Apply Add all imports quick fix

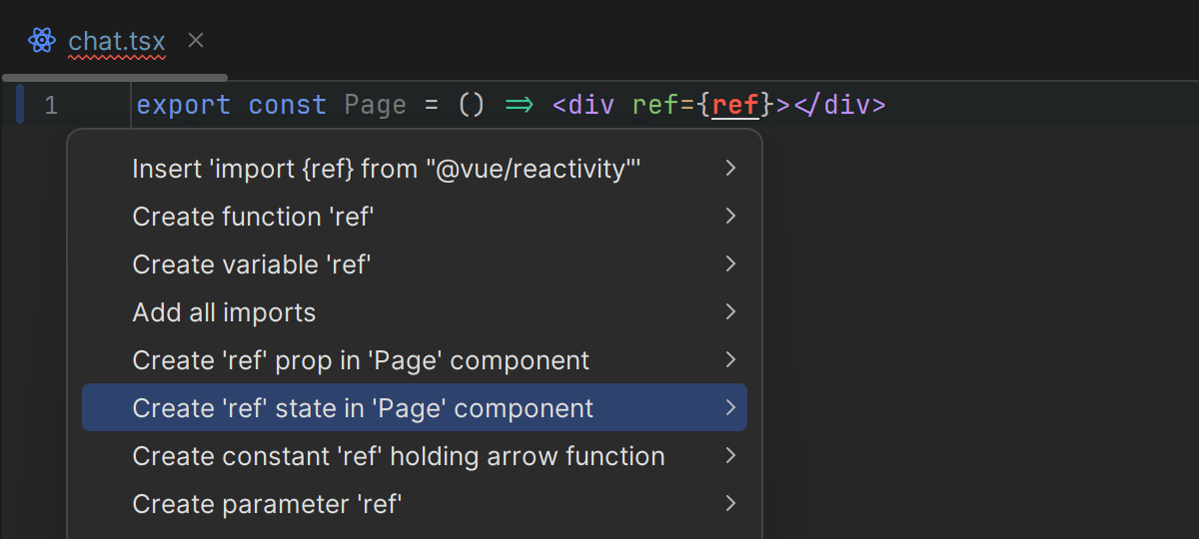coord(224,312)
